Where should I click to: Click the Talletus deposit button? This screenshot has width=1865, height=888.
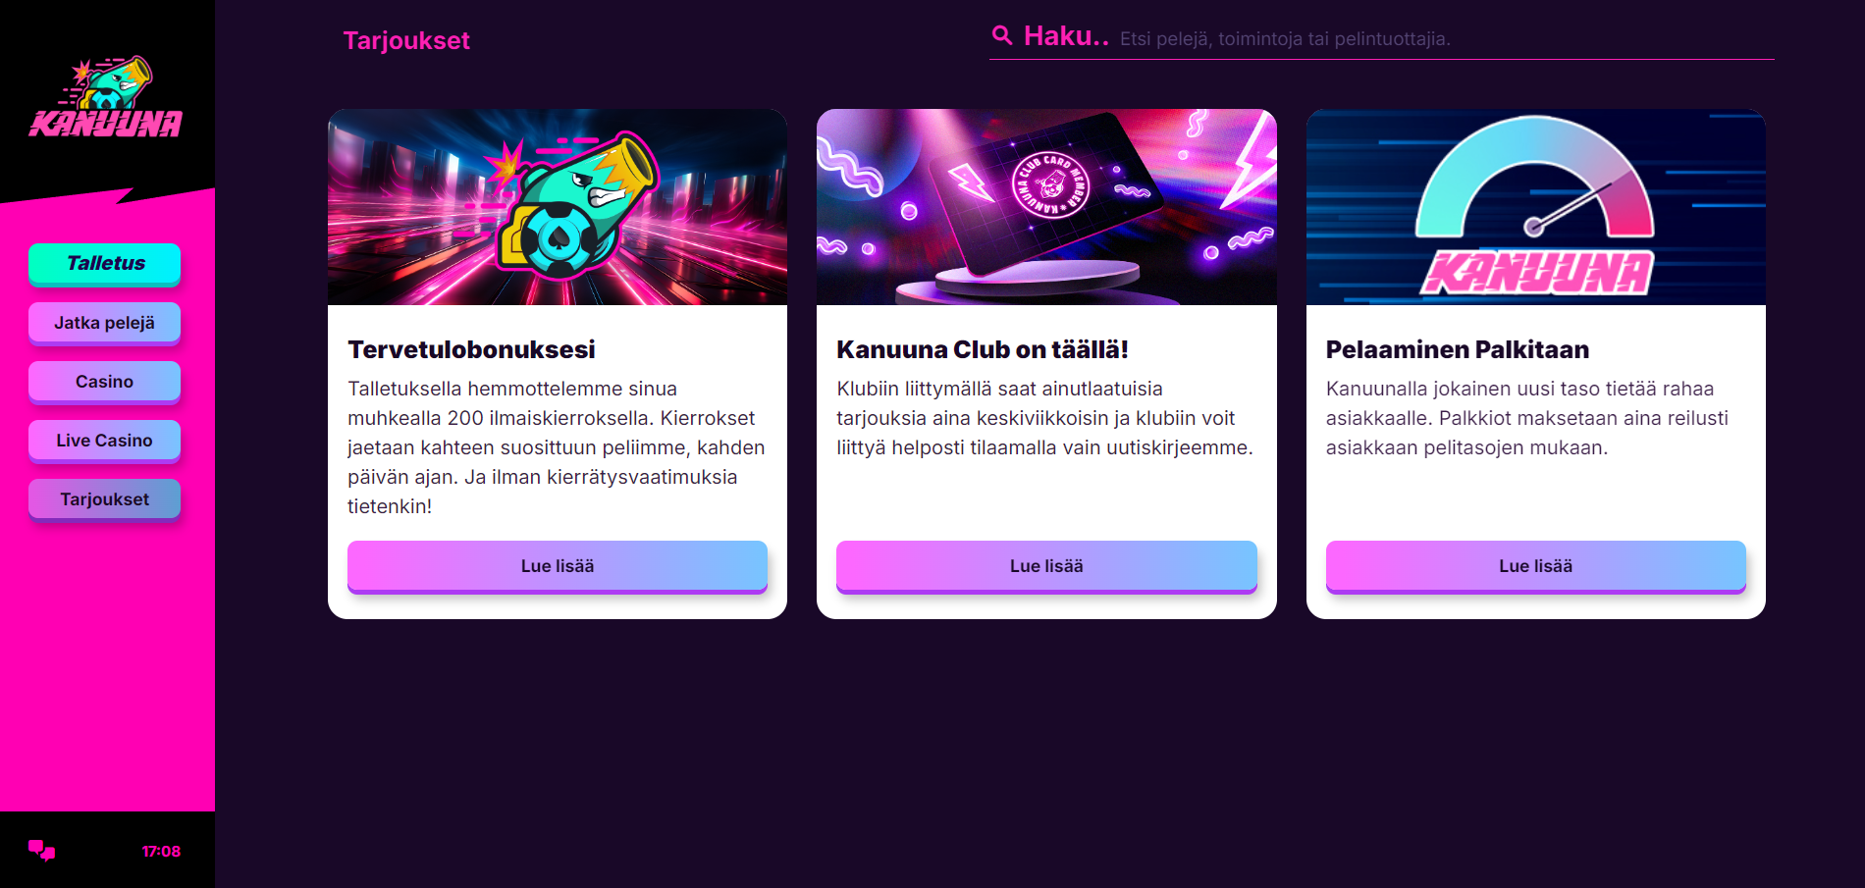point(105,264)
